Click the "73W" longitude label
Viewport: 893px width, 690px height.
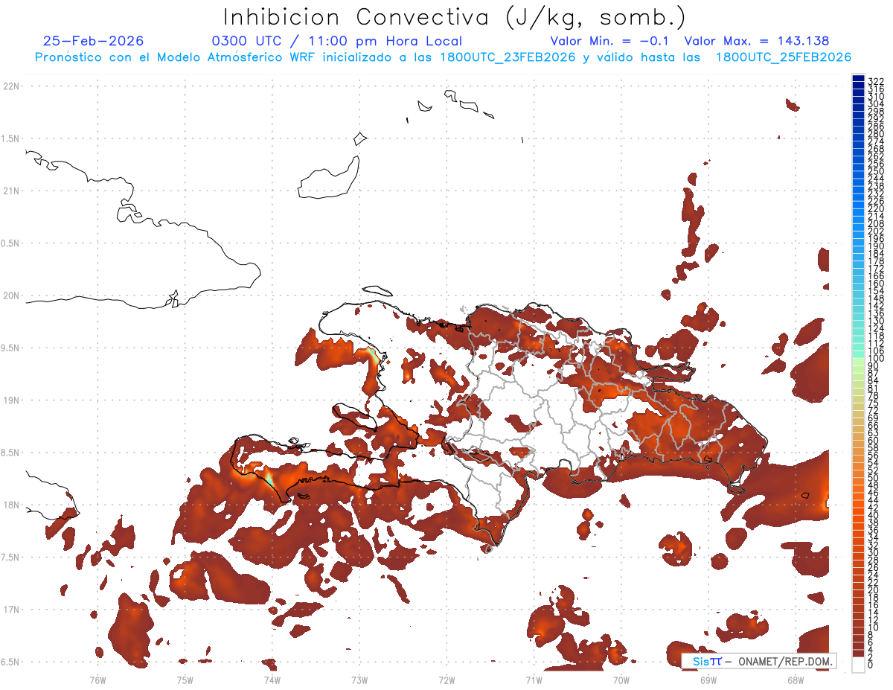point(359,679)
